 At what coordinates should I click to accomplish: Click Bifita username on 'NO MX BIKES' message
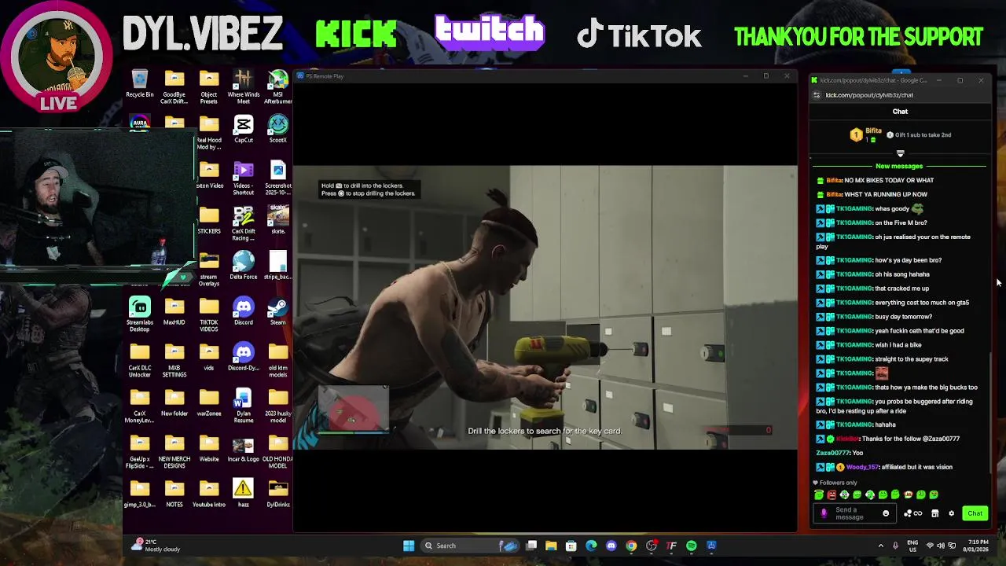point(834,180)
